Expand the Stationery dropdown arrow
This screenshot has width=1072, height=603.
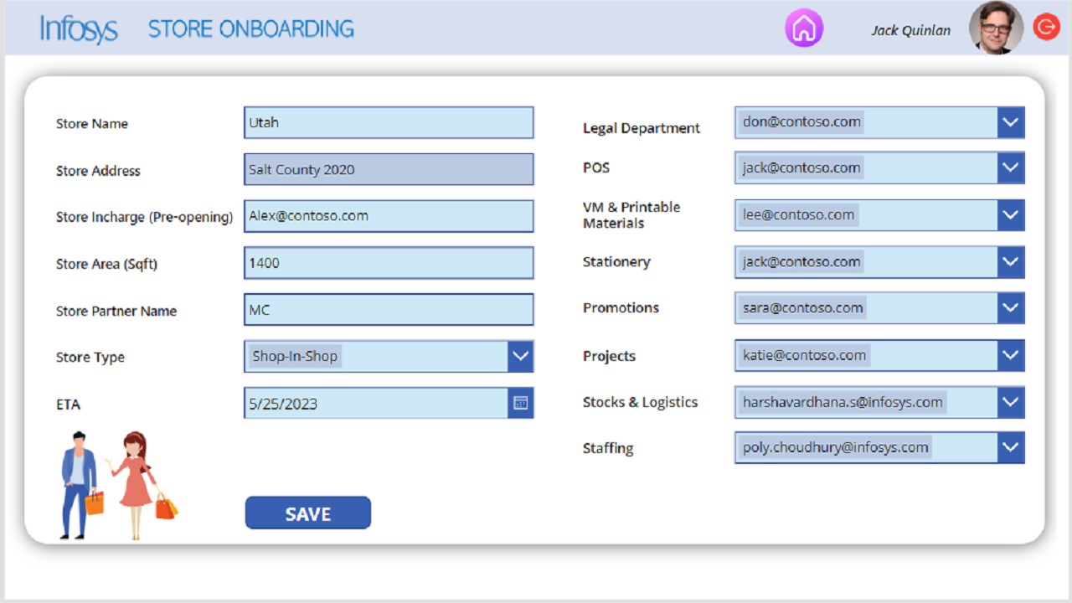1011,262
